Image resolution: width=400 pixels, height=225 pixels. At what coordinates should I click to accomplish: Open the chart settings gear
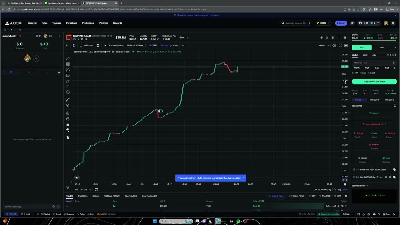click(x=334, y=46)
